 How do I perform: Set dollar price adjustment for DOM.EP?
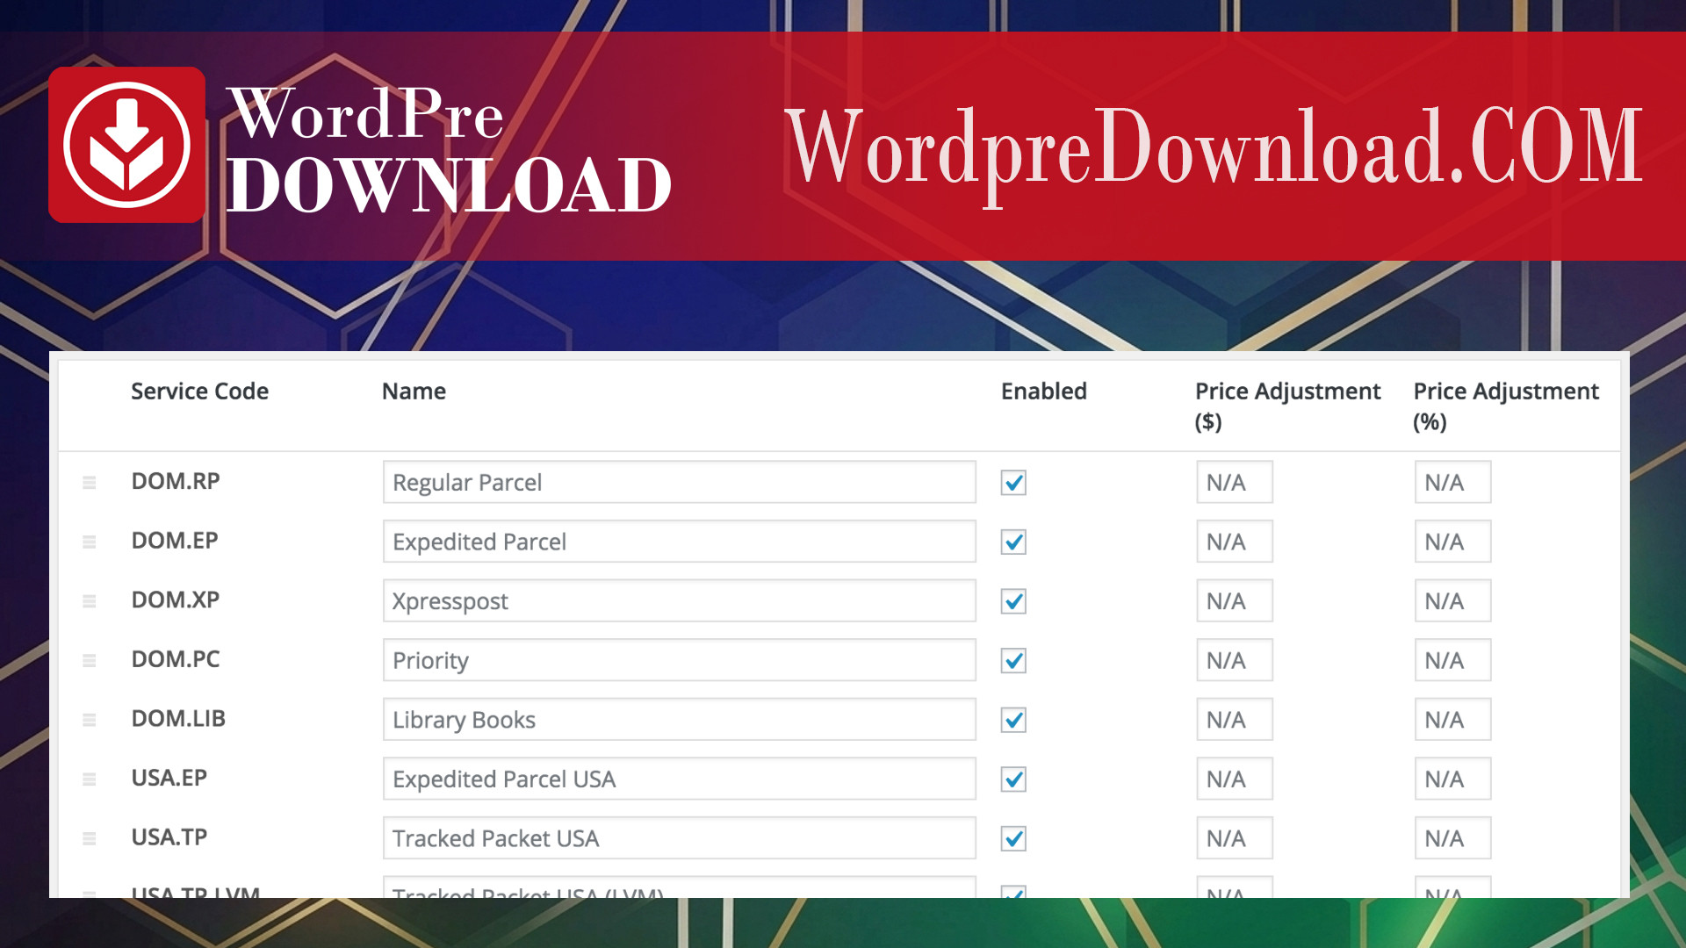click(x=1234, y=542)
